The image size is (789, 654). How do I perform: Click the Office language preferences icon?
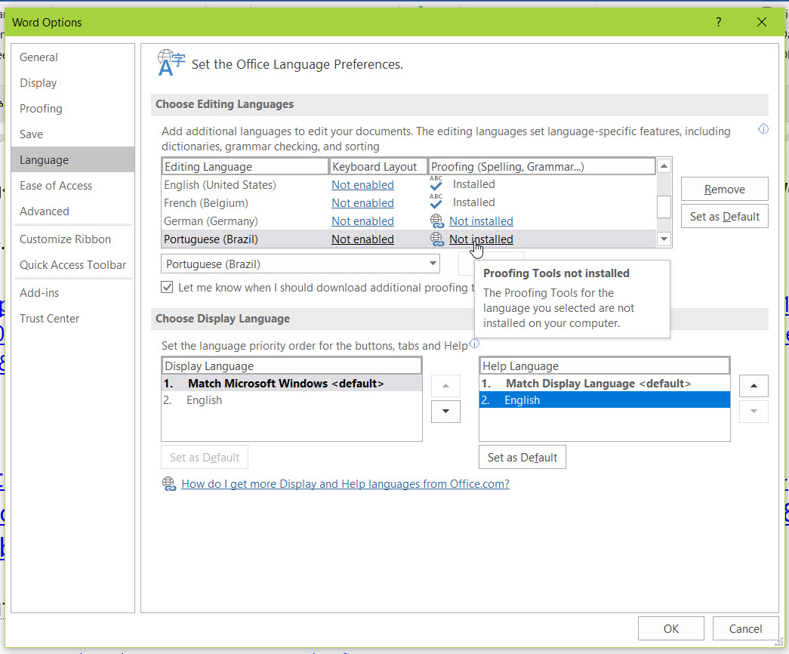(x=171, y=63)
